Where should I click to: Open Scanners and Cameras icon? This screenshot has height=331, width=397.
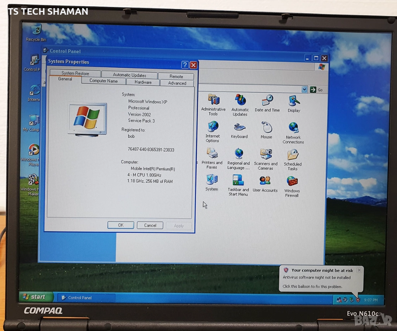266,154
